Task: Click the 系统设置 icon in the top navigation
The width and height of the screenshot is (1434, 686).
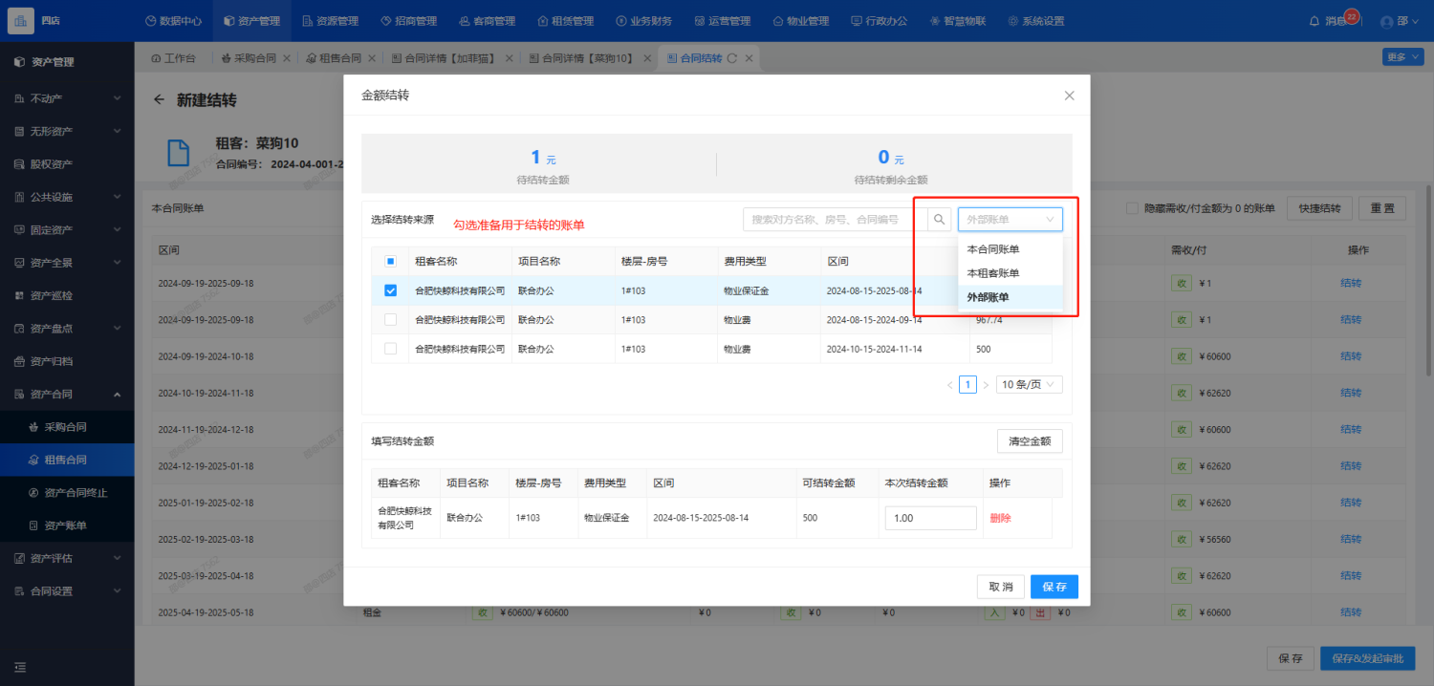Action: (1012, 21)
